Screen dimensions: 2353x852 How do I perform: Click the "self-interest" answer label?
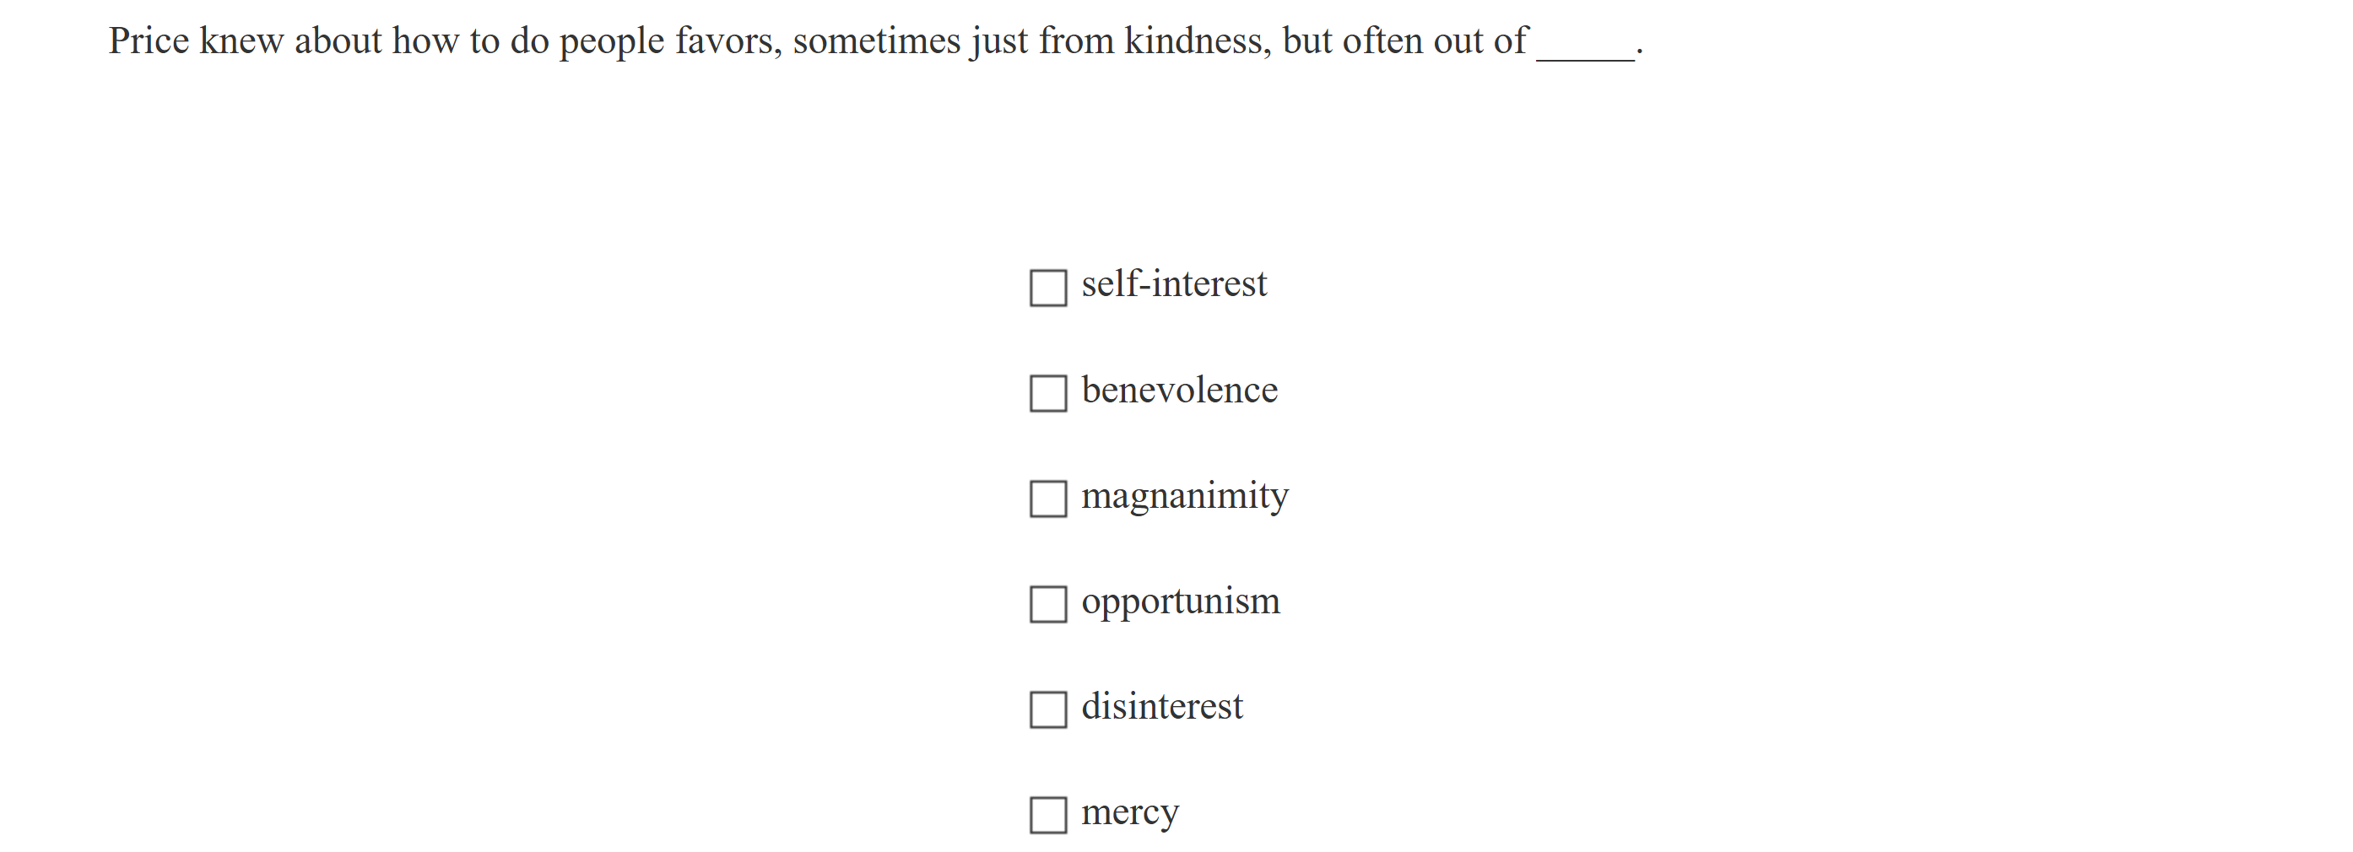(x=1174, y=284)
